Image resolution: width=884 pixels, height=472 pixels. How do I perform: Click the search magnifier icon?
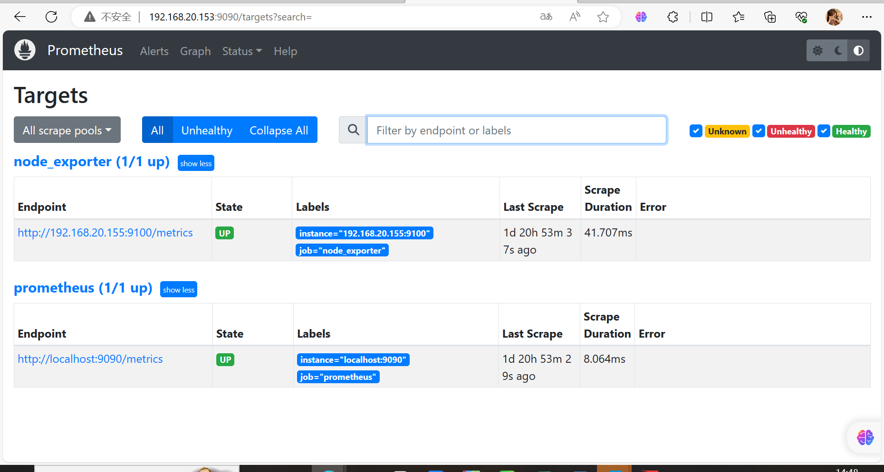[x=353, y=130]
